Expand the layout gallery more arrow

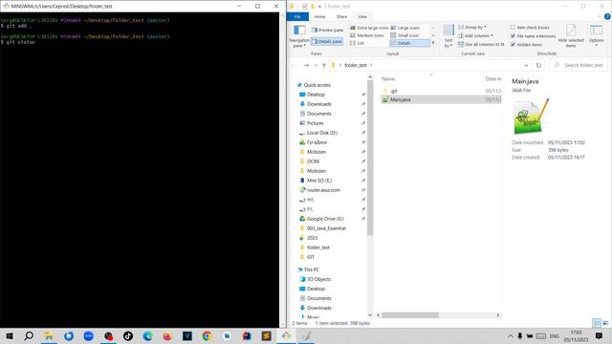(x=433, y=43)
